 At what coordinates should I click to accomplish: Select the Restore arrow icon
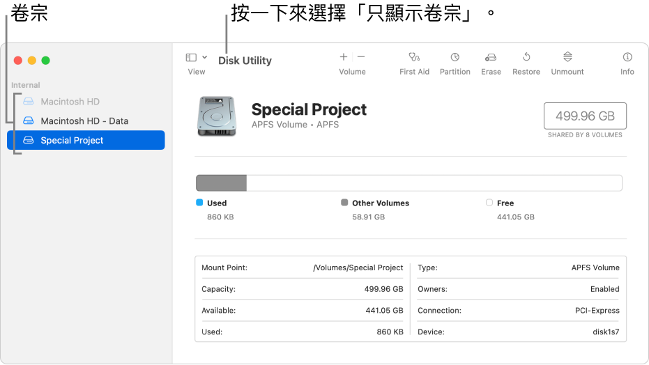[x=526, y=56]
